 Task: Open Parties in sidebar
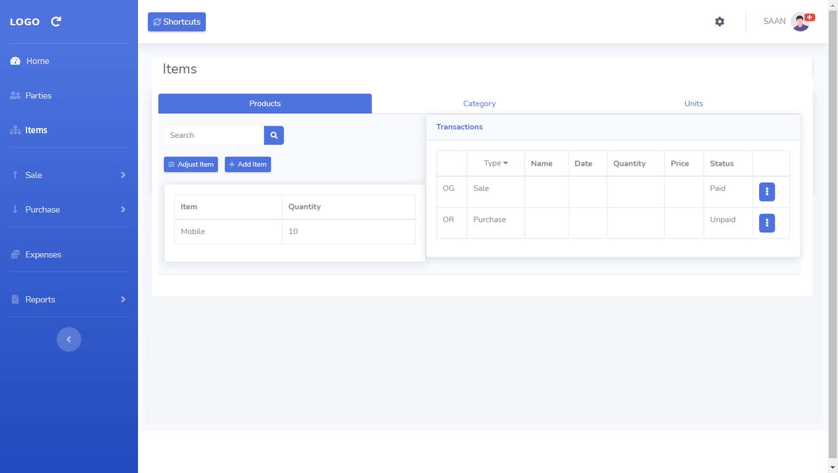(38, 95)
